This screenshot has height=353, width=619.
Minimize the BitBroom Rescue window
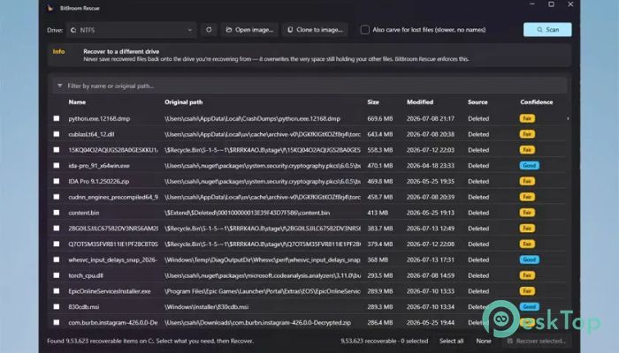point(532,4)
